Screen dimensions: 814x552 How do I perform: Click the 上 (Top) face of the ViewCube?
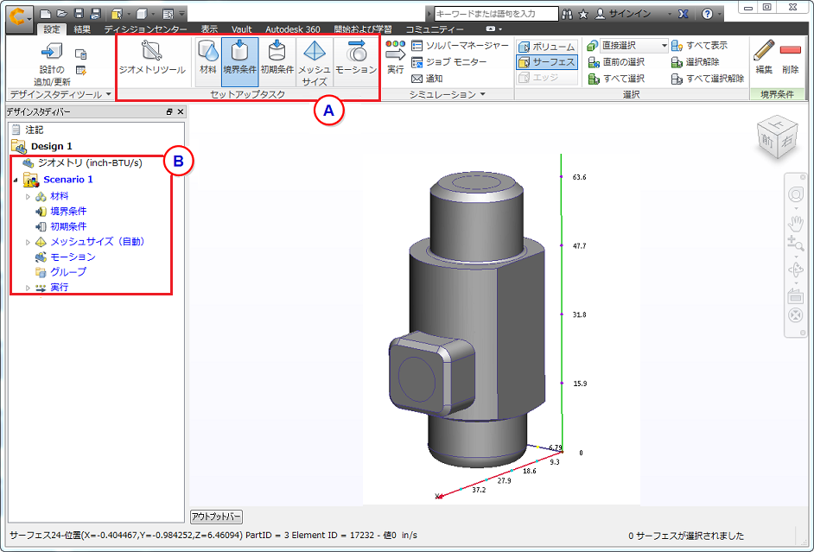click(777, 124)
